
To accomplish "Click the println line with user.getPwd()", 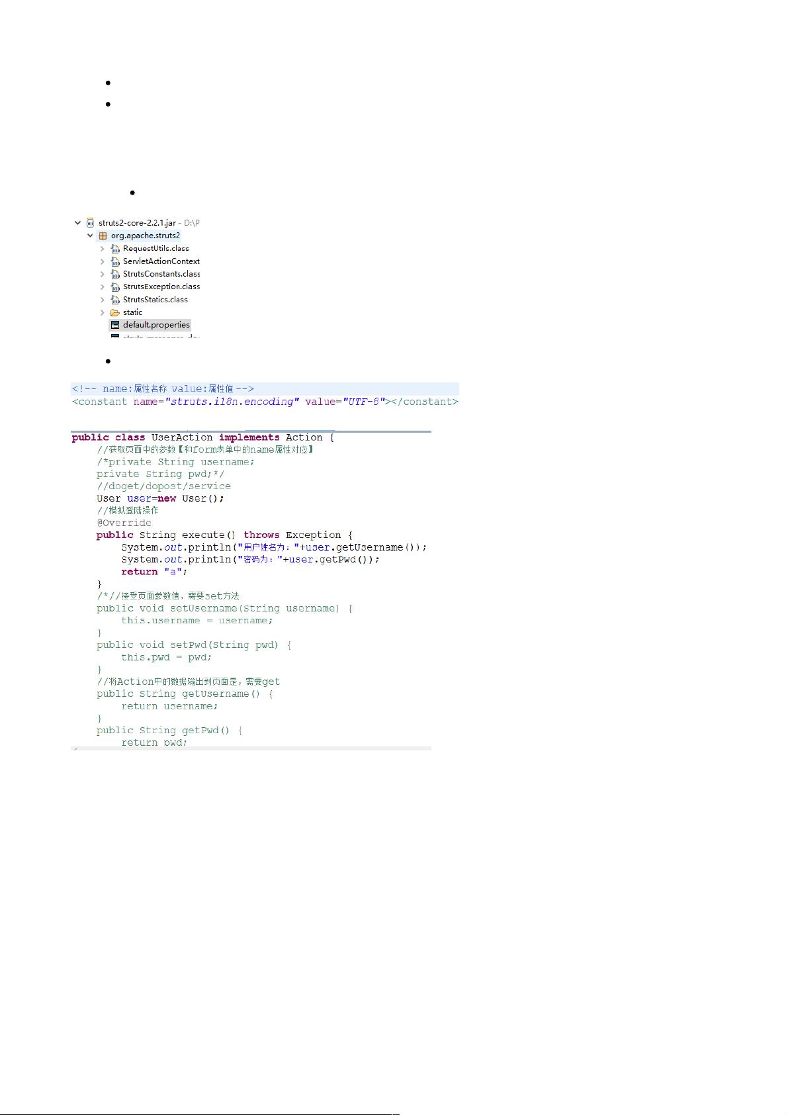I will click(250, 560).
